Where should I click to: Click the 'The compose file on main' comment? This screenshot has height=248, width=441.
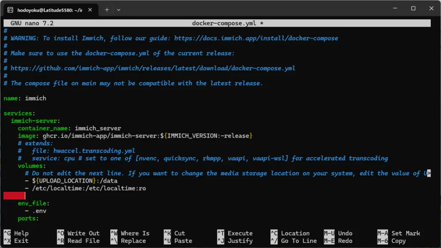(x=133, y=83)
